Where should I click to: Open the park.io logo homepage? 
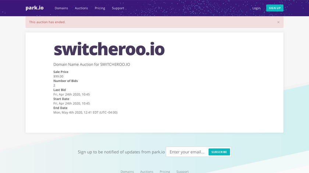[35, 8]
